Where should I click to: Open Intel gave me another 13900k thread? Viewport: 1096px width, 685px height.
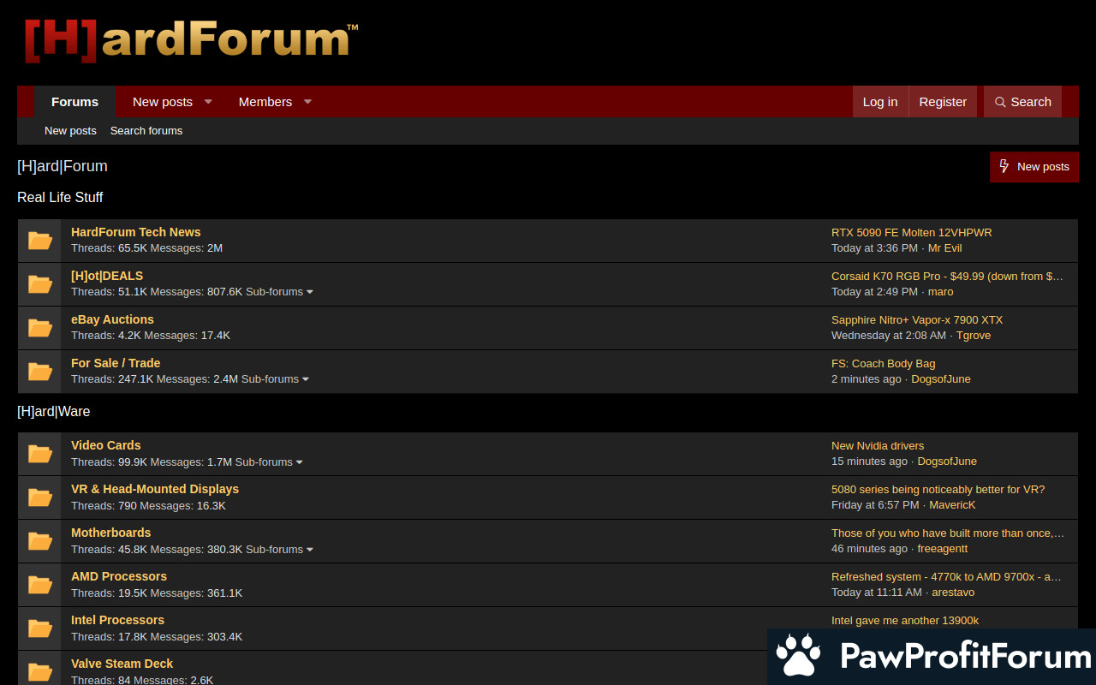[x=905, y=621]
